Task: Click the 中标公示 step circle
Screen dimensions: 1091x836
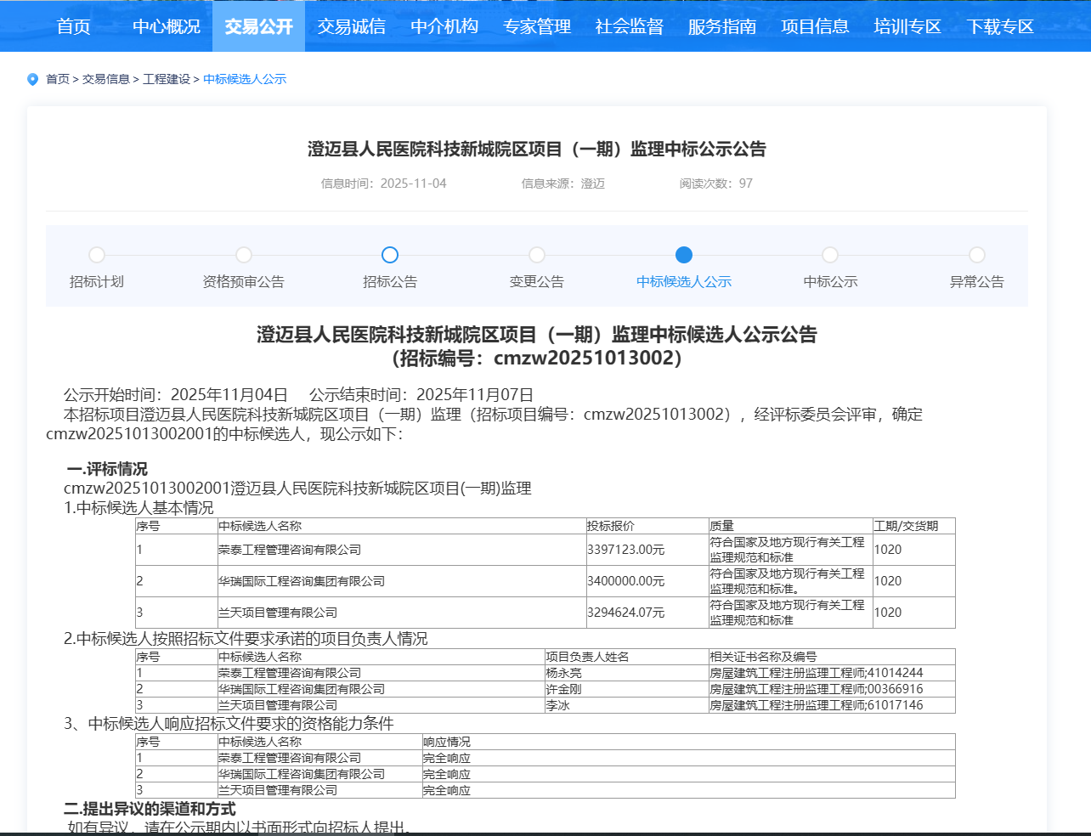Action: coord(830,255)
